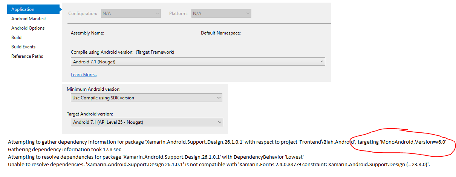Click the Android 7.1 (Nougat) framework chevron arrow
The width and height of the screenshot is (456, 177).
click(x=321, y=61)
